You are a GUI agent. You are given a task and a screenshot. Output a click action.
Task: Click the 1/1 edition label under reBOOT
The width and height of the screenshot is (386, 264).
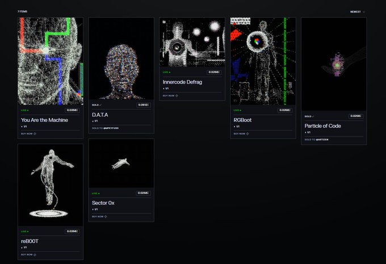tap(24, 248)
